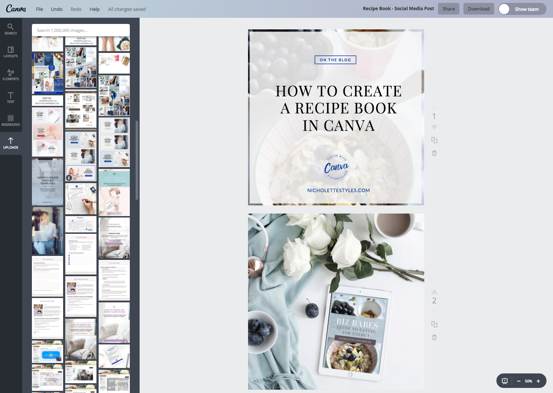The width and height of the screenshot is (553, 393).
Task: Move page 1 down arrow
Action: 434,127
